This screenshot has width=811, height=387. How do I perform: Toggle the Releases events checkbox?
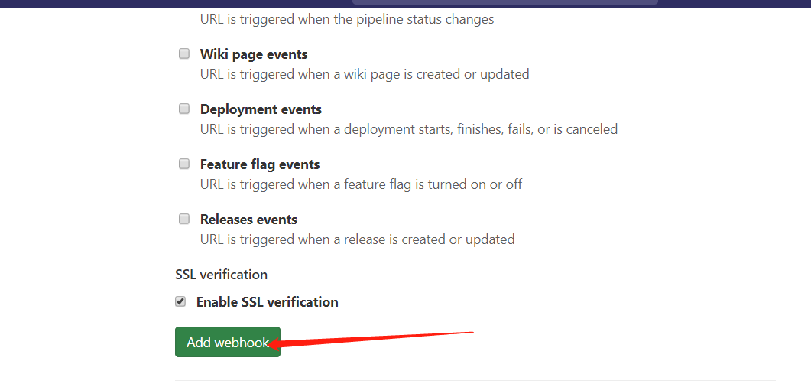coord(184,219)
